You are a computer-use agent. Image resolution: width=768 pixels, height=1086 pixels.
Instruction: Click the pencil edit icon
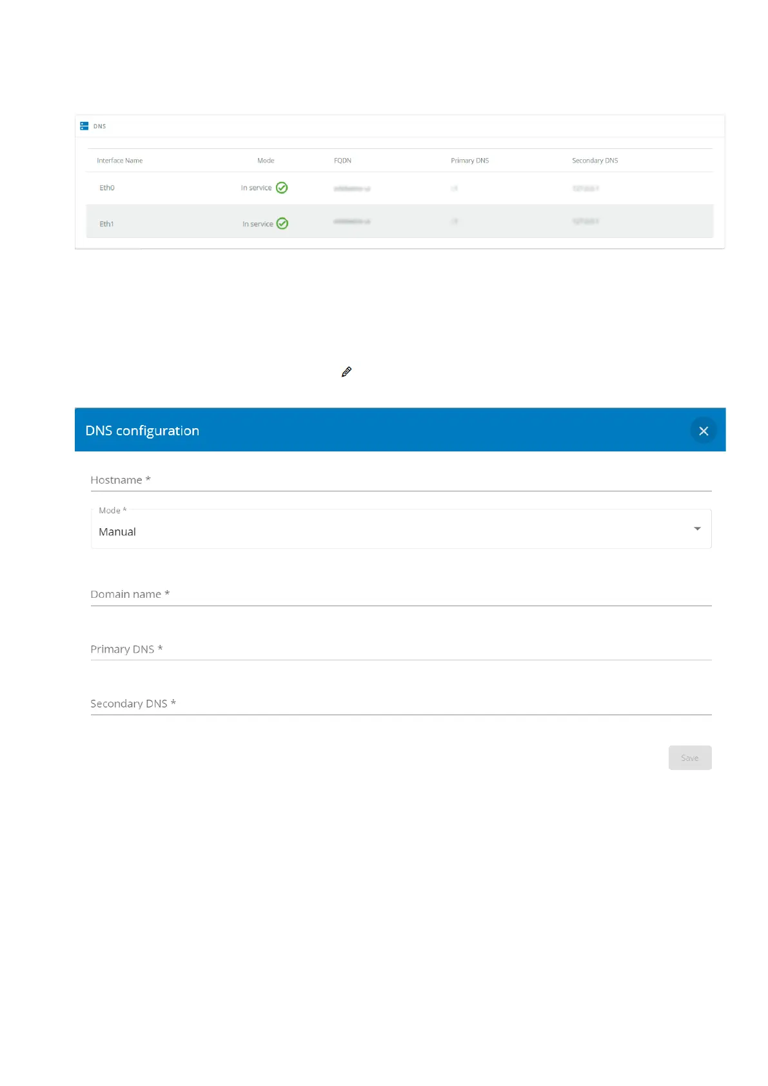pyautogui.click(x=346, y=372)
